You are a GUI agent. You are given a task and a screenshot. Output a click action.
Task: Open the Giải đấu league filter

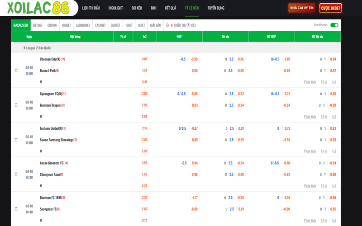[x=155, y=25]
